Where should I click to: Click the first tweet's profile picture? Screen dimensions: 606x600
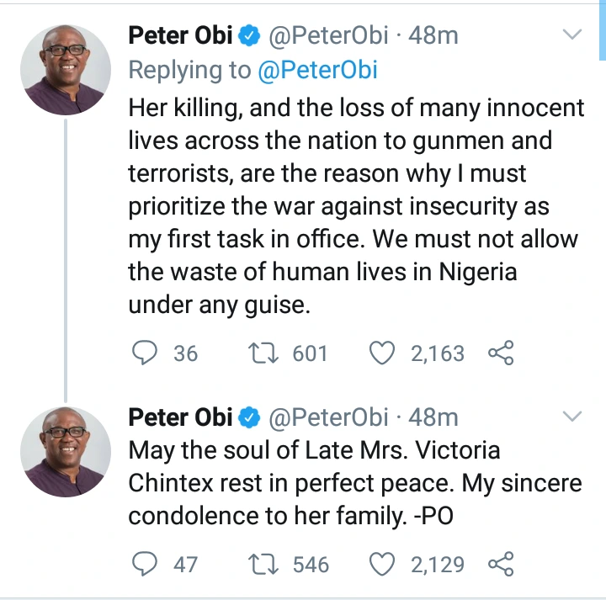pos(66,69)
